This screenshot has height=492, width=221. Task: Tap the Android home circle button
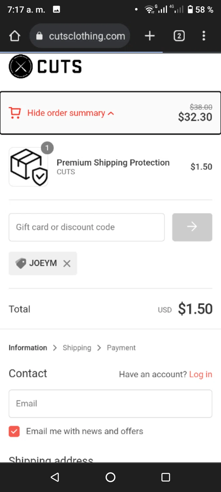[x=110, y=477]
